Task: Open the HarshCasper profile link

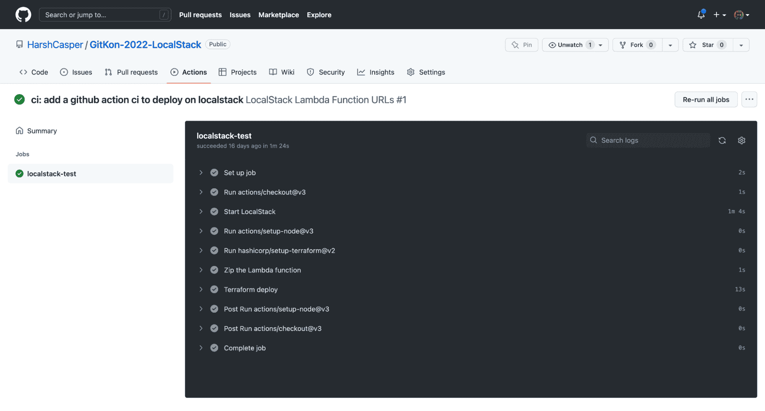Action: 55,44
